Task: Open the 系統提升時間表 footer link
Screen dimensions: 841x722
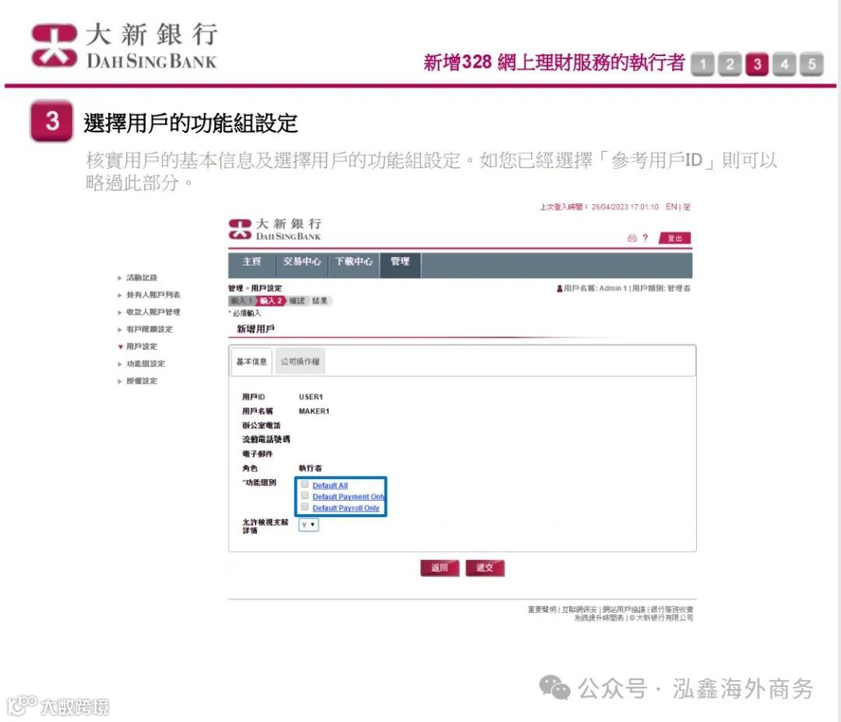Action: point(599,618)
